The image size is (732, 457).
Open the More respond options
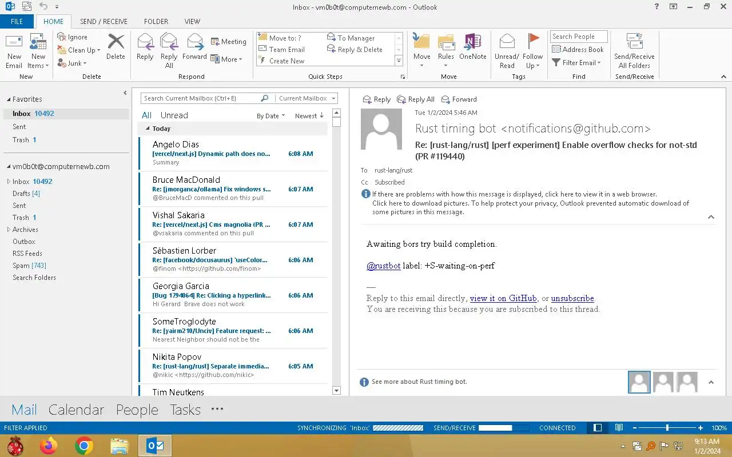[x=226, y=59]
